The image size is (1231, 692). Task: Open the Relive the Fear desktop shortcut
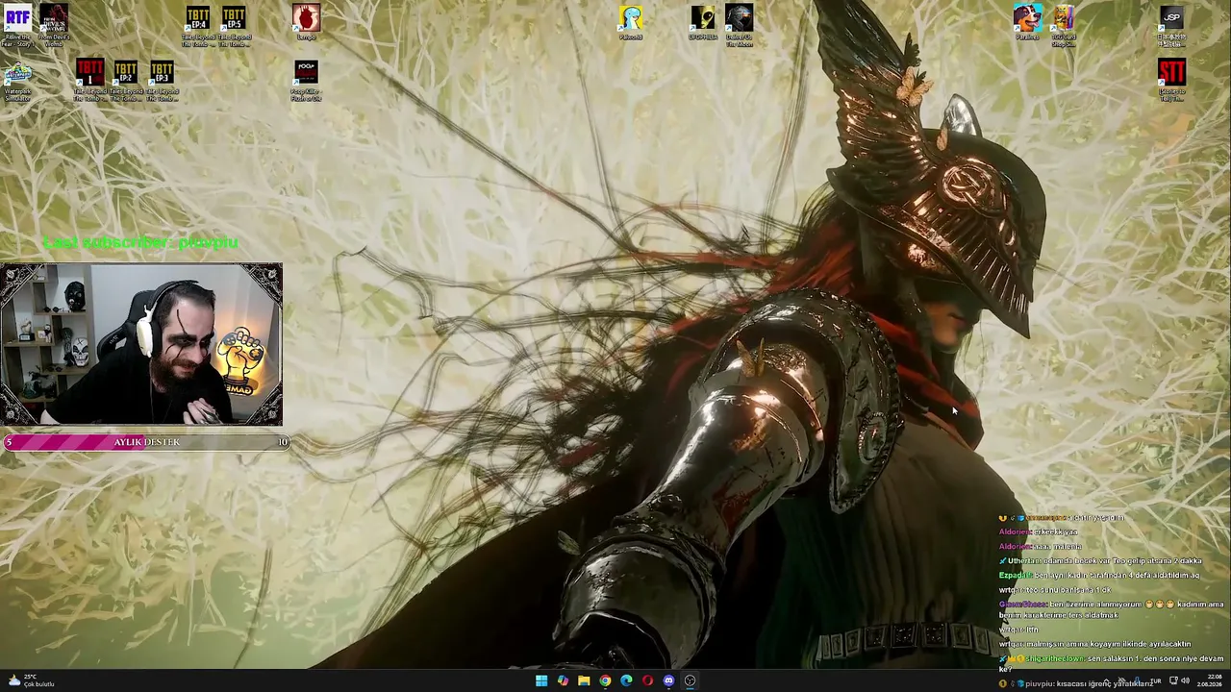coord(17,25)
